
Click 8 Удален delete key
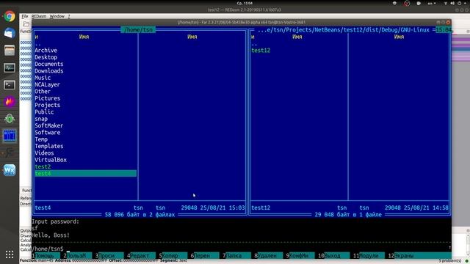pos(268,256)
